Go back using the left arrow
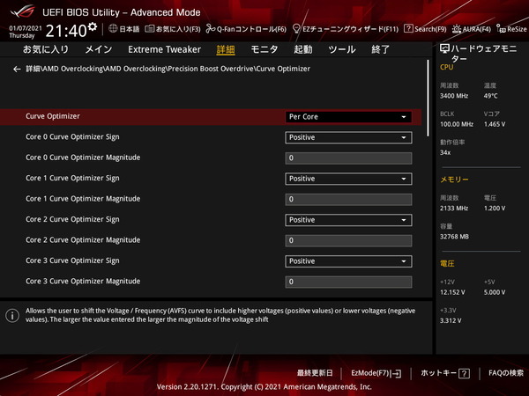 [x=17, y=69]
